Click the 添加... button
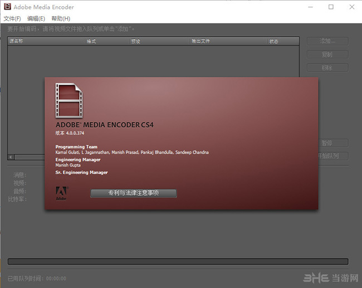Image resolution: width=362 pixels, height=288 pixels. coord(327,41)
